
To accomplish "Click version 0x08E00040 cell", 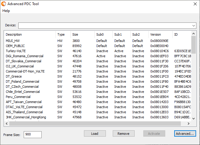I will (159, 46).
